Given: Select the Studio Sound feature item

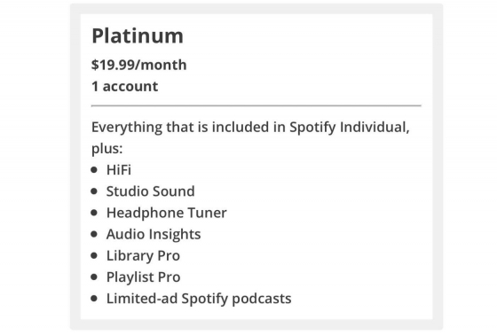Looking at the screenshot, I should coord(150,191).
